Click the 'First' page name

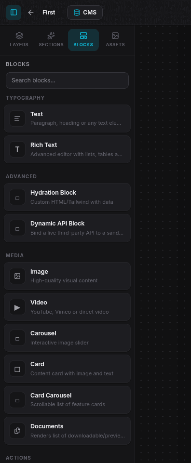coord(49,13)
